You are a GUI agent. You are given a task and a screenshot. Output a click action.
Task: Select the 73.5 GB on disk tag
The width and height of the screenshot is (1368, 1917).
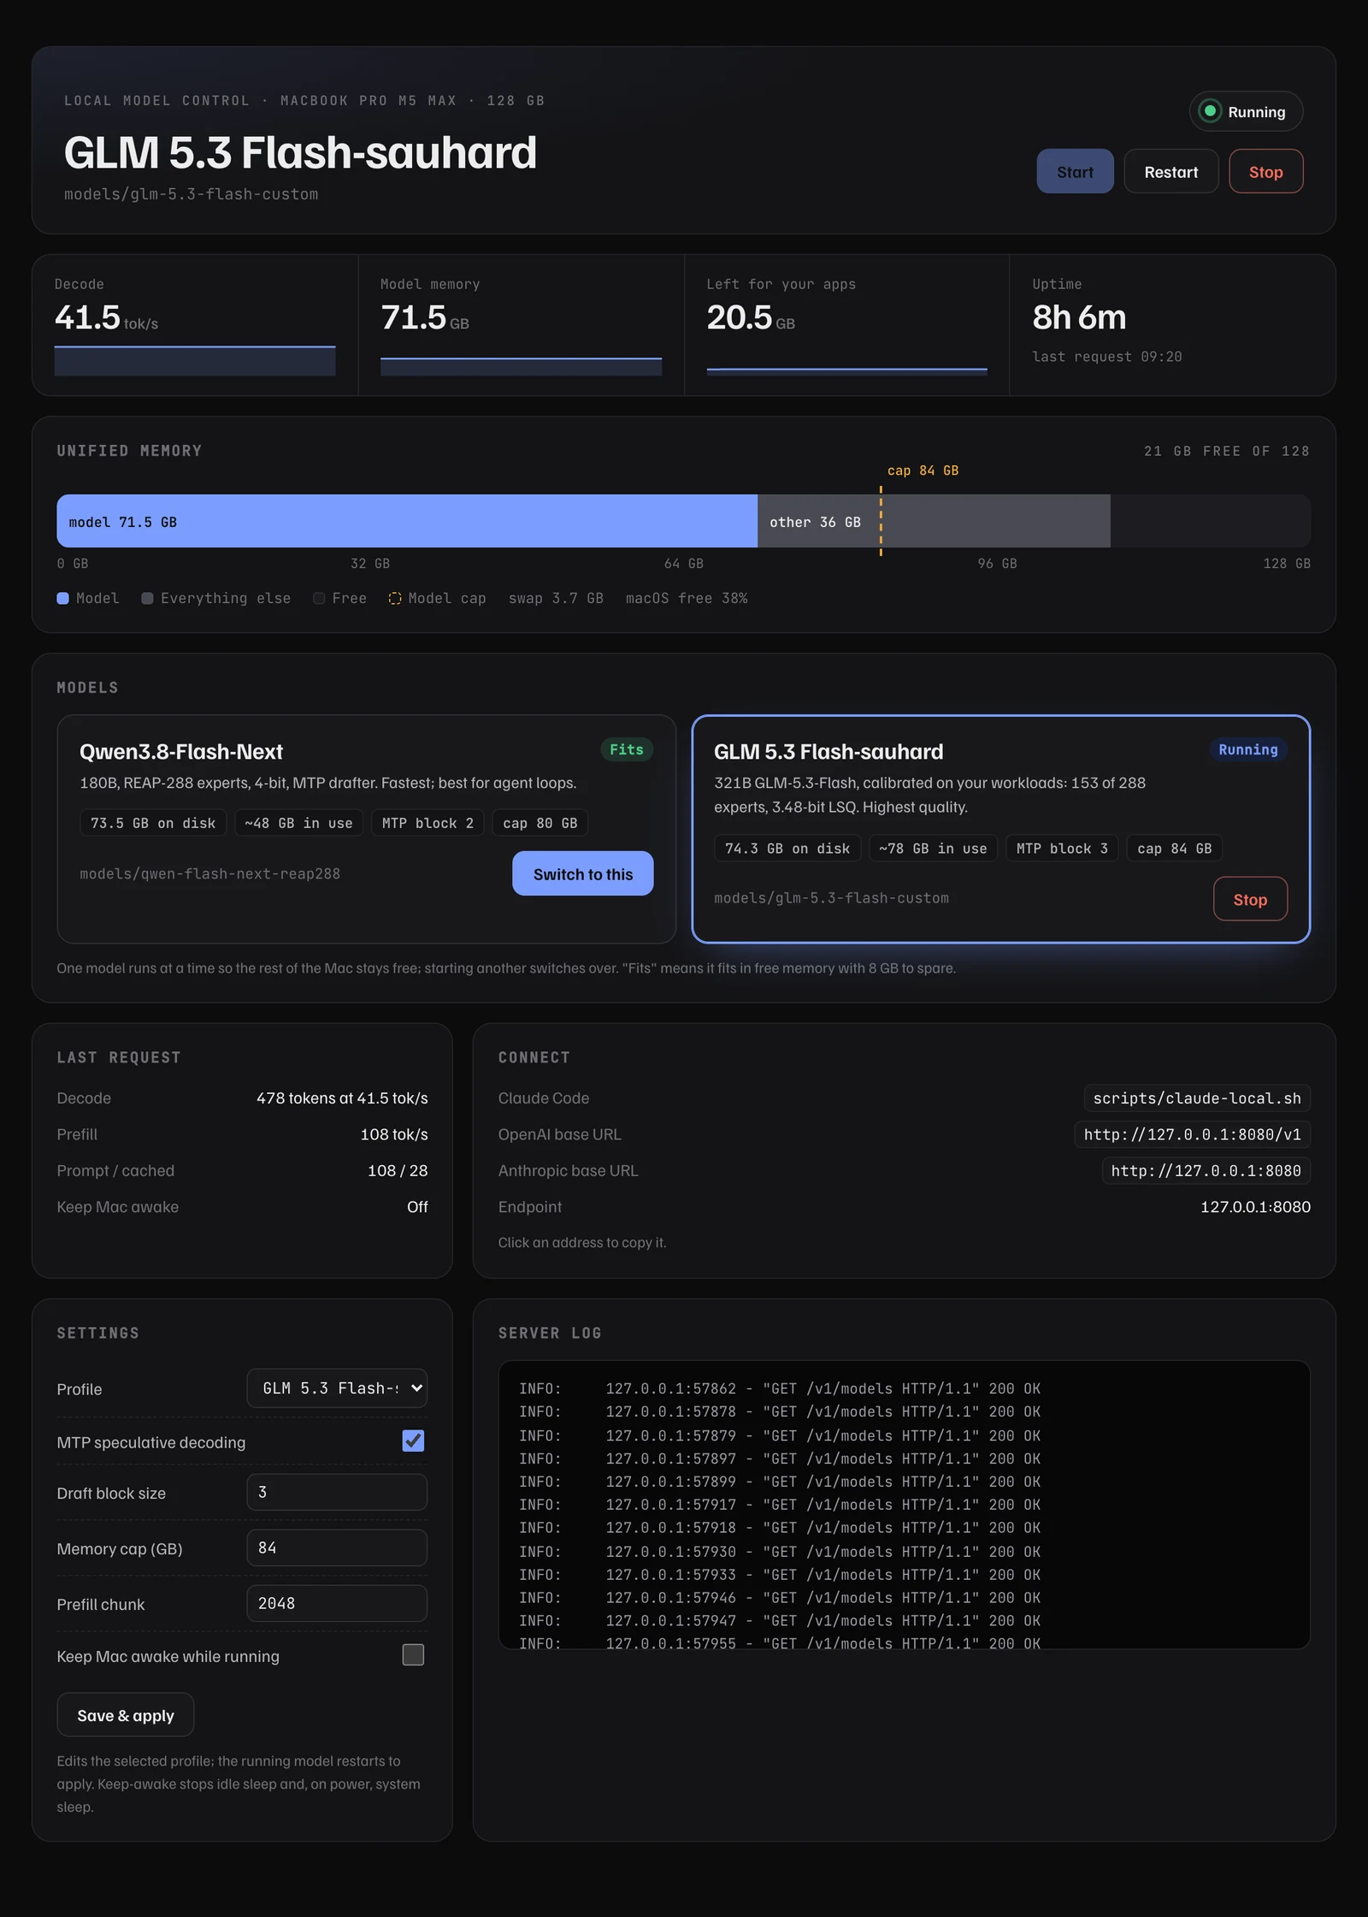[x=153, y=823]
